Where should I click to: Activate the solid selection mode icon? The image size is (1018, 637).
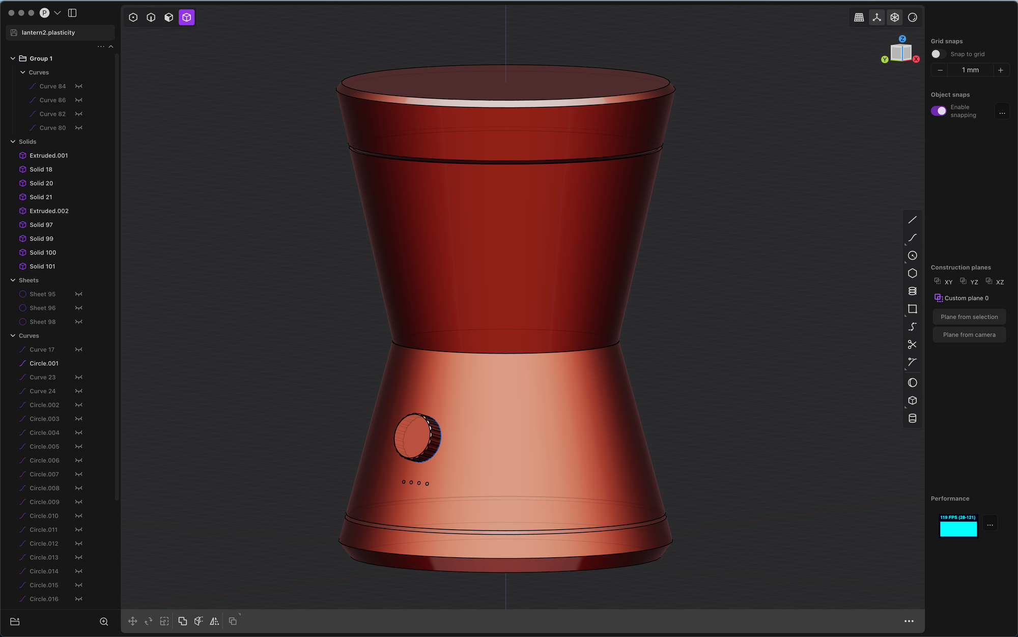[x=187, y=17]
